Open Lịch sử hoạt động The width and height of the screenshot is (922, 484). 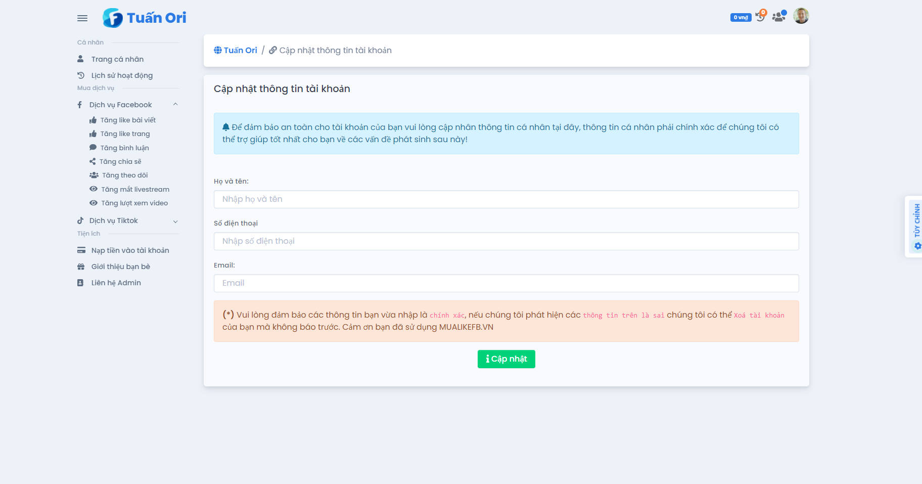122,75
